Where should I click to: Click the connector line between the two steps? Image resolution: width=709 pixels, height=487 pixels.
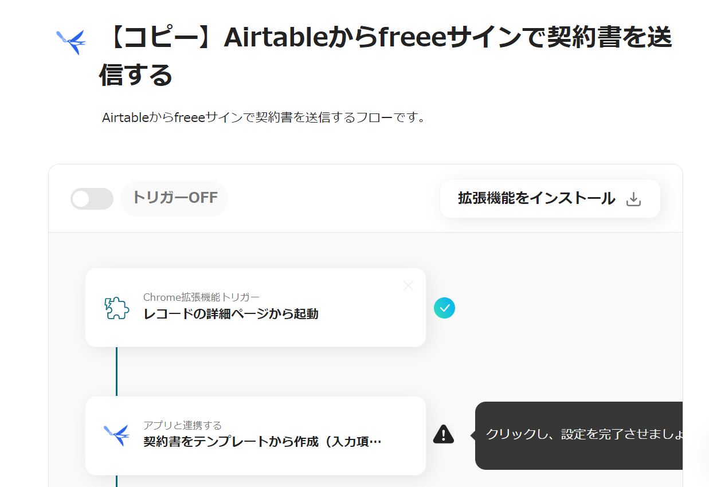pyautogui.click(x=116, y=371)
